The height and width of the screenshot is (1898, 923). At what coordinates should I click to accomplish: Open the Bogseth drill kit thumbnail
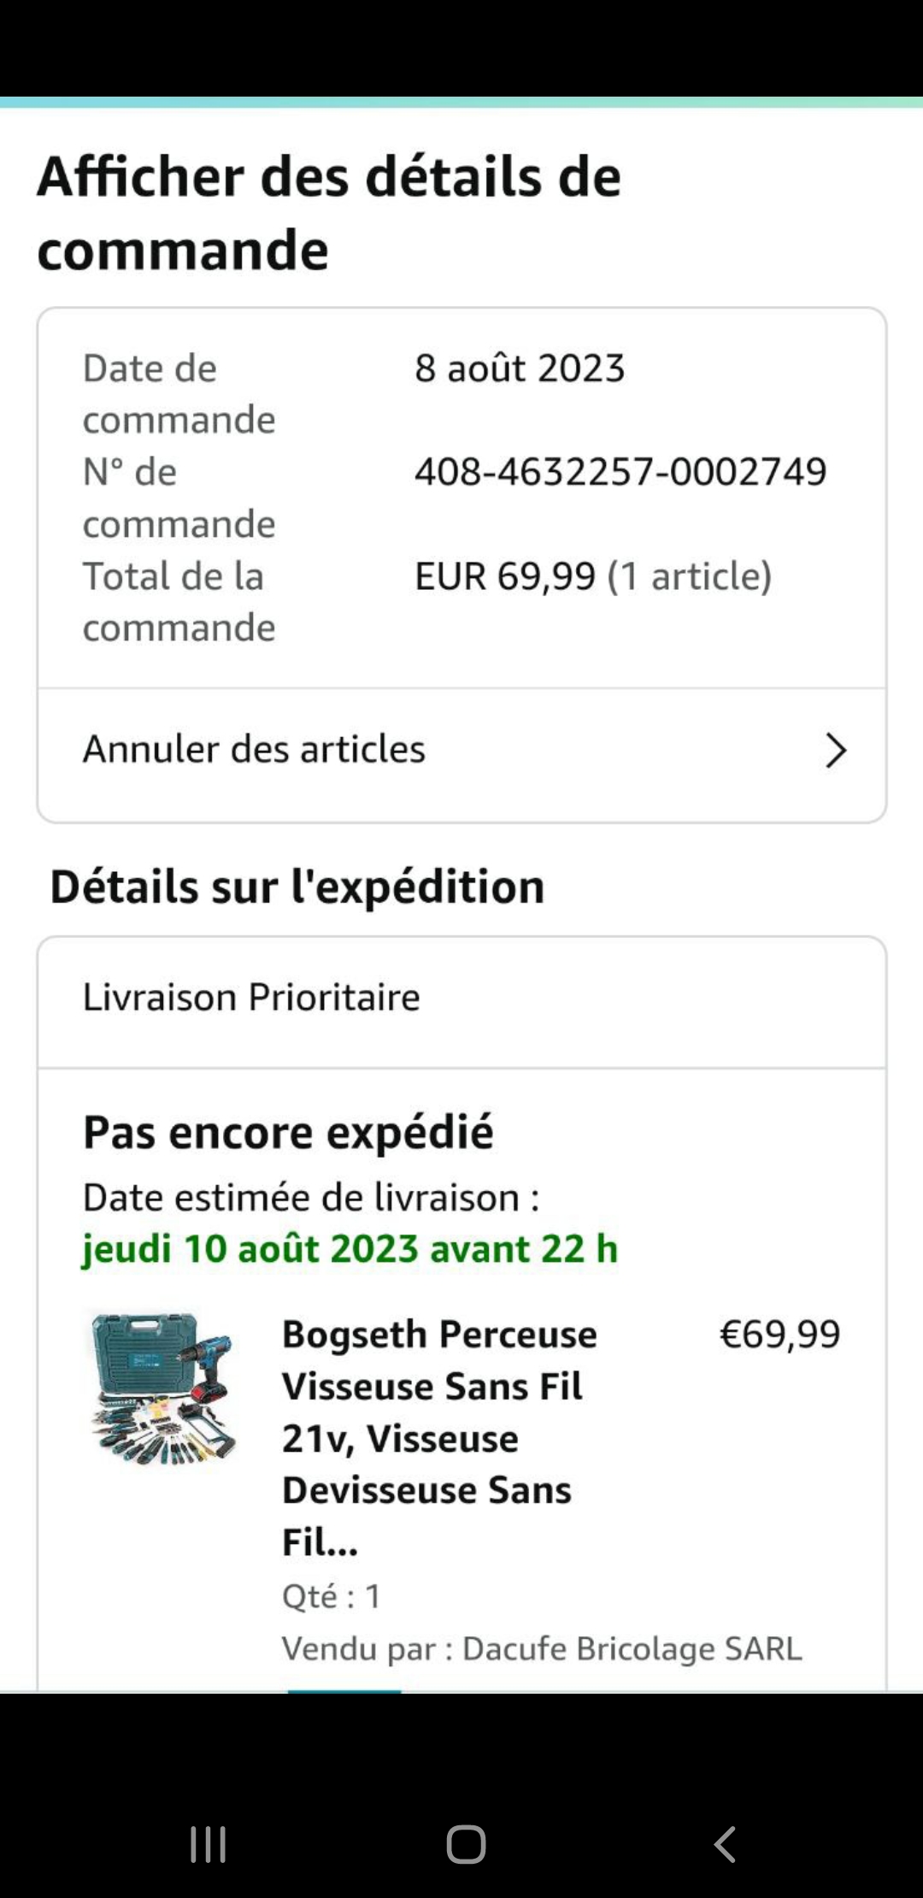coord(163,1388)
